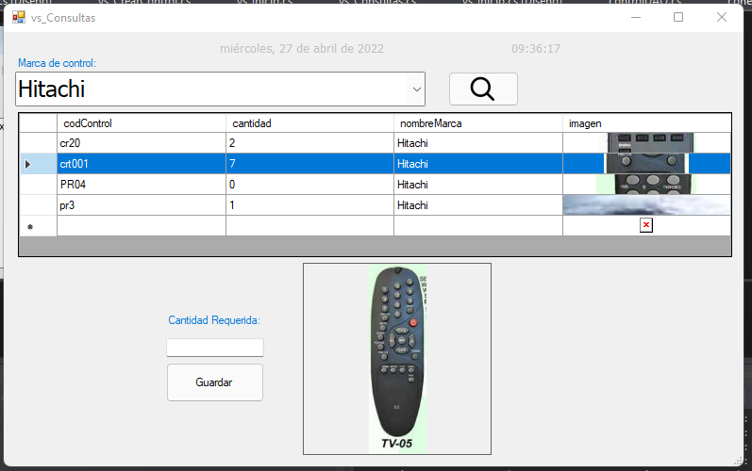Click the TV-05 remote control picture

click(397, 359)
